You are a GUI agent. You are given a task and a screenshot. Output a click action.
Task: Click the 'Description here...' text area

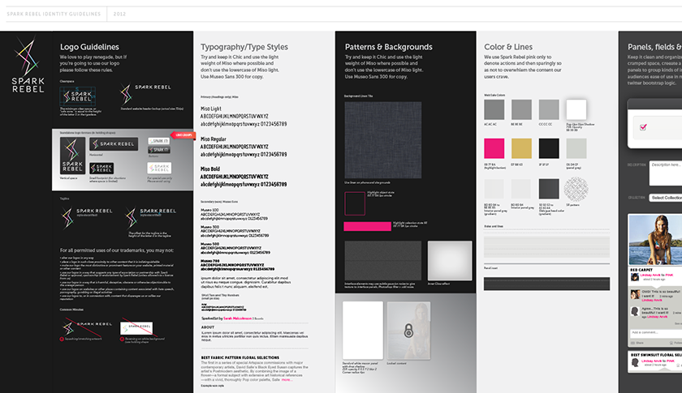coord(666,173)
